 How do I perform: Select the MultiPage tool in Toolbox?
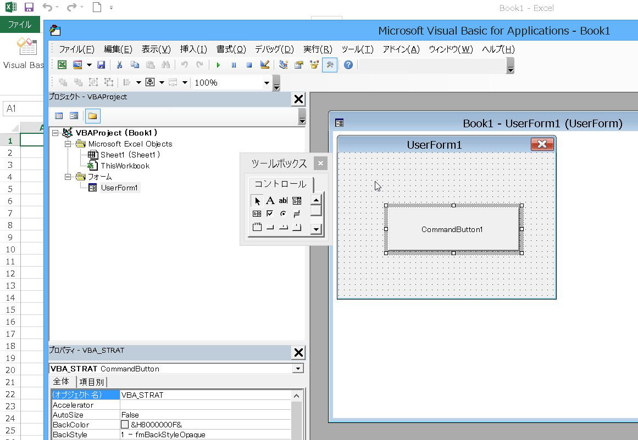(x=297, y=227)
